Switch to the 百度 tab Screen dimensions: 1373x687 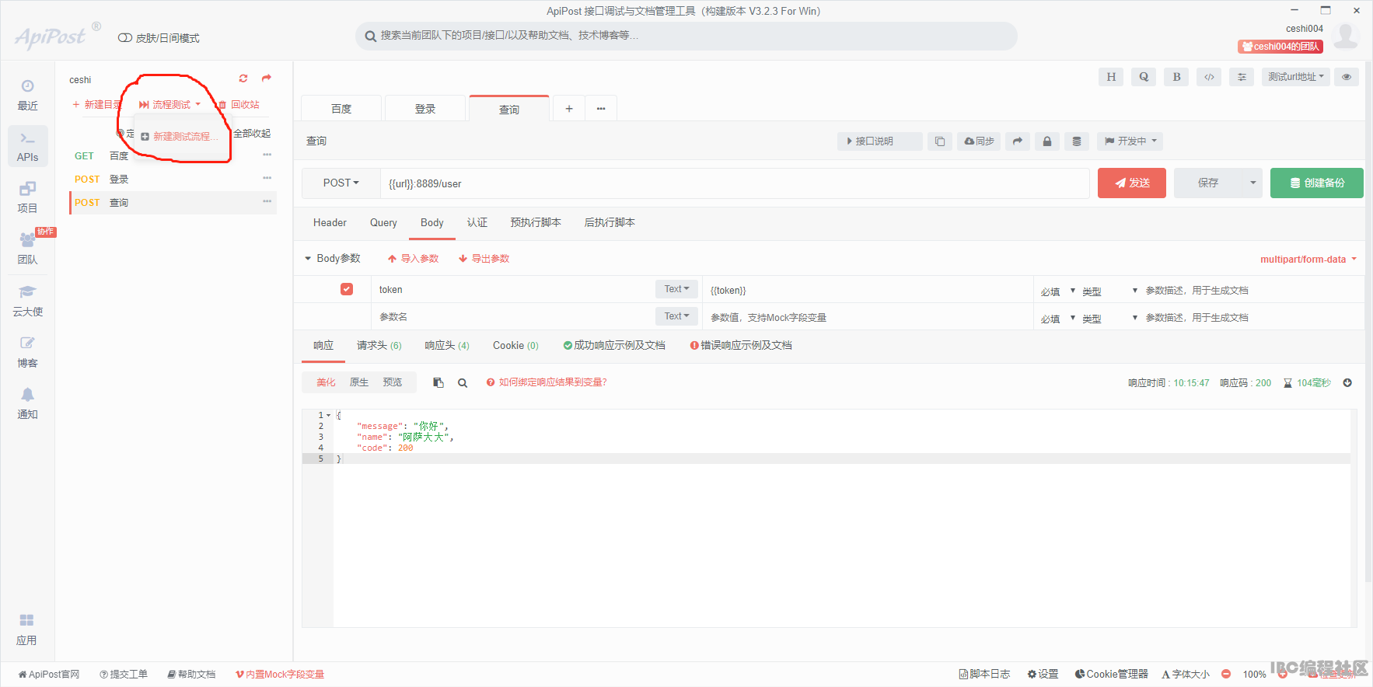(341, 109)
